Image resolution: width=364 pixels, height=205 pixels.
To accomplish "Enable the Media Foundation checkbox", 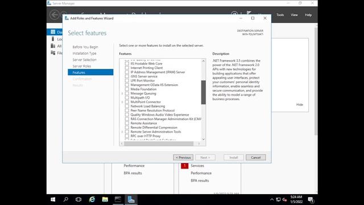I will click(x=127, y=89).
